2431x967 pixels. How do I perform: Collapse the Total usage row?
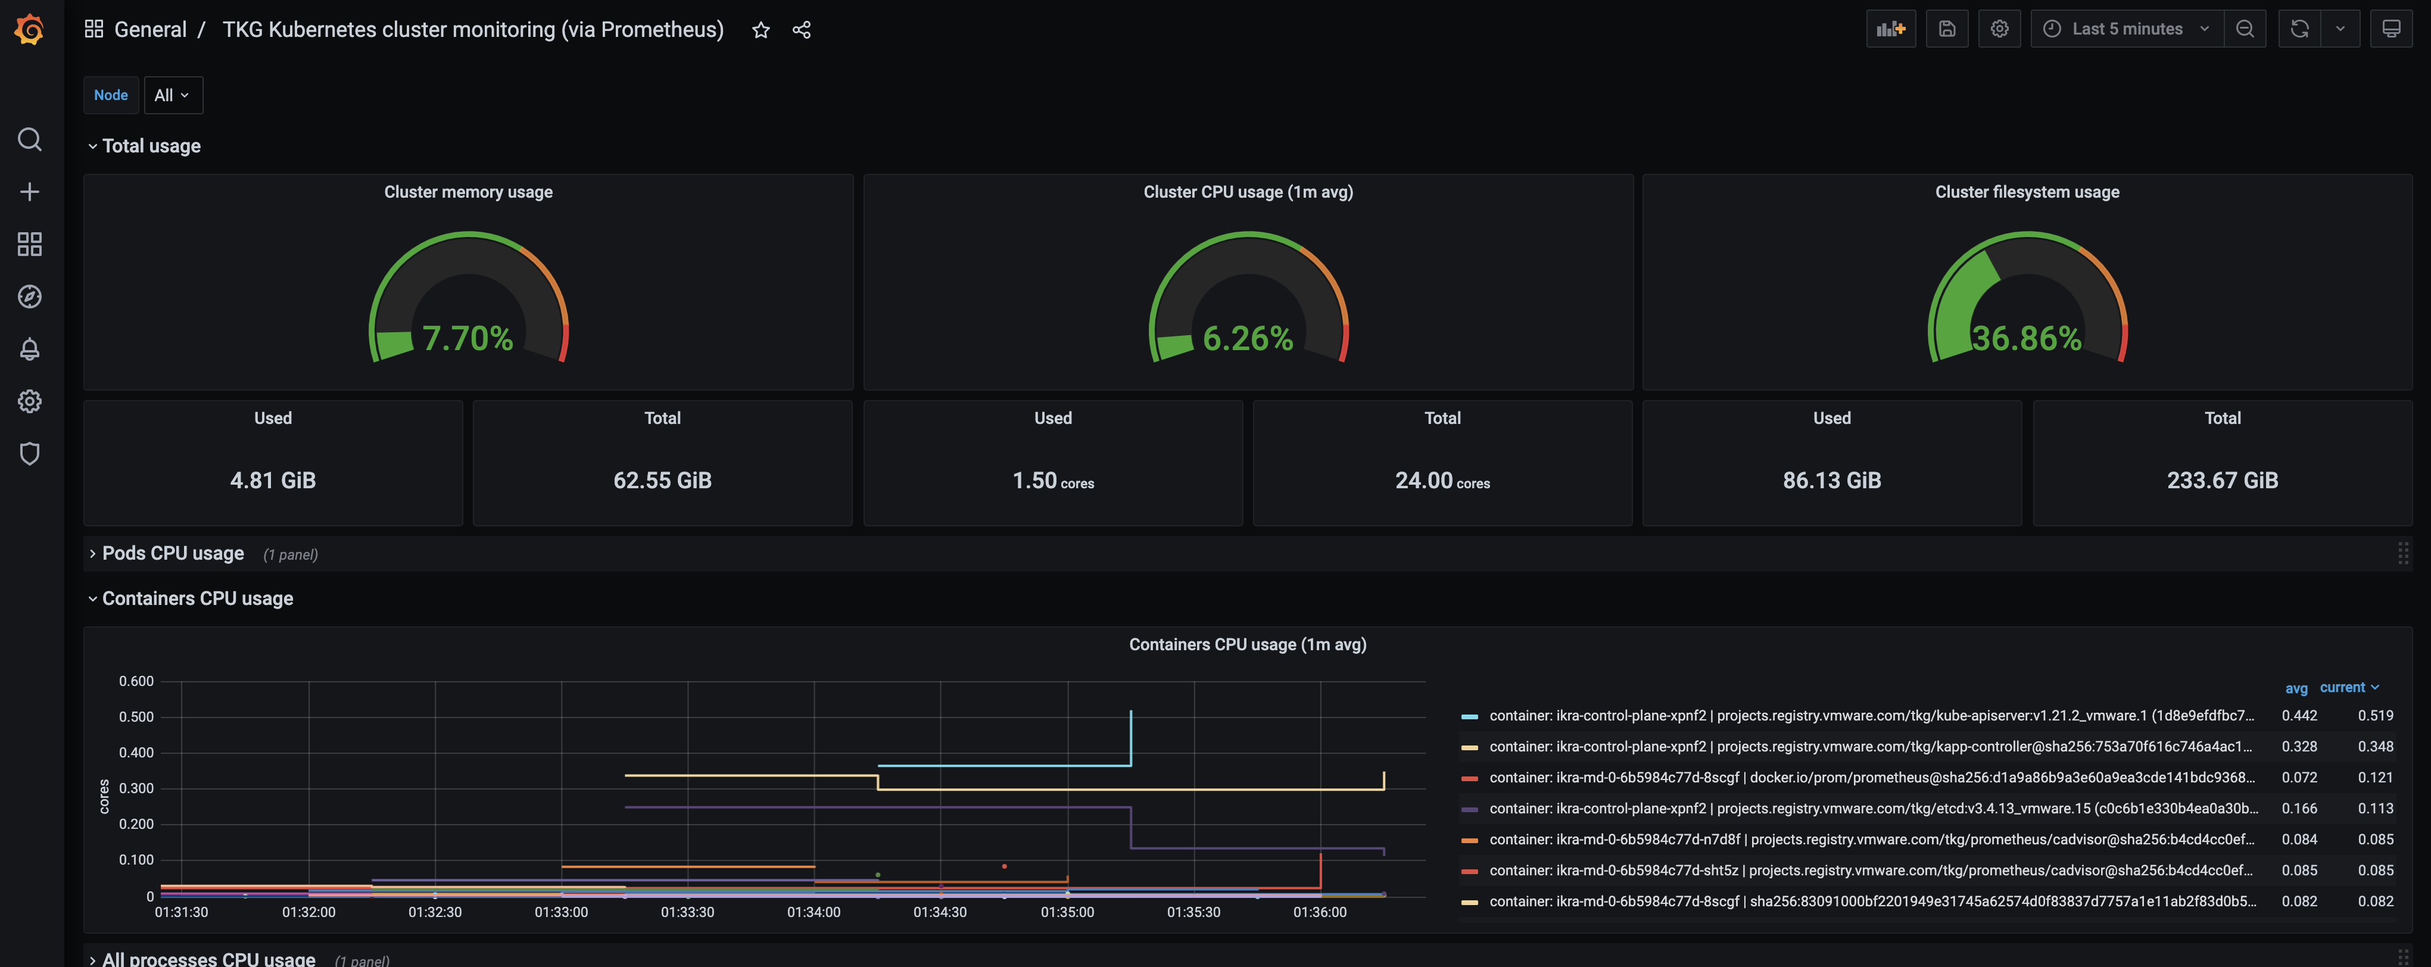coord(151,146)
